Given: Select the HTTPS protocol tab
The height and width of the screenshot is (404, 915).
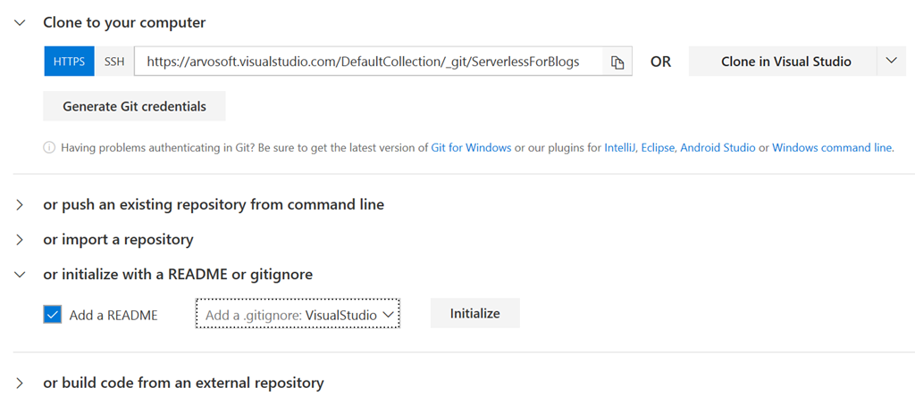Looking at the screenshot, I should click(69, 62).
